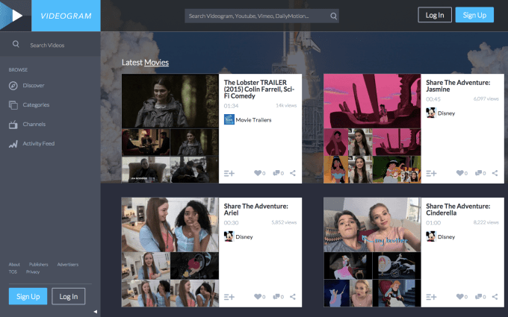Add the Cinderella video to playlist
The image size is (508, 317).
[431, 297]
